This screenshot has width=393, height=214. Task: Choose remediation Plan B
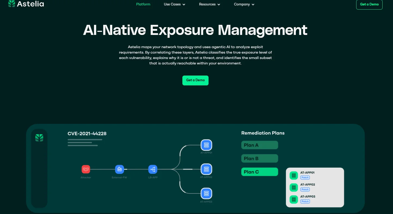(260, 158)
